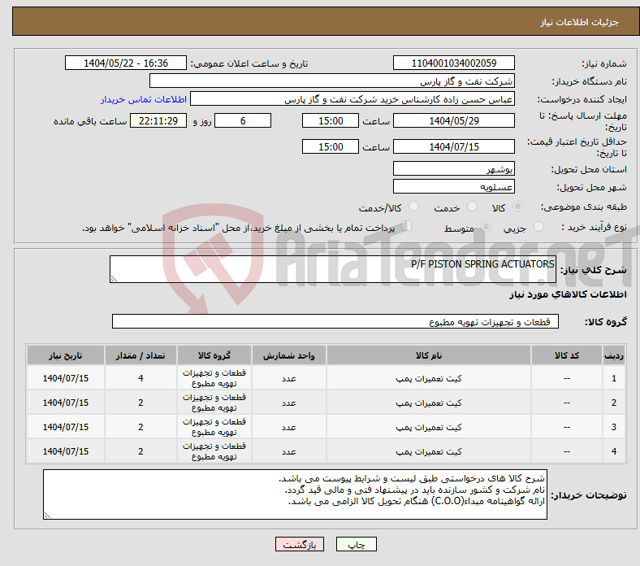Screen dimensions: 640x566
Task: Click کیت تعمیرات پمپ in row 2
Action: coord(429,403)
